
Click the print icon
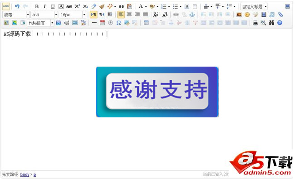click(255, 23)
